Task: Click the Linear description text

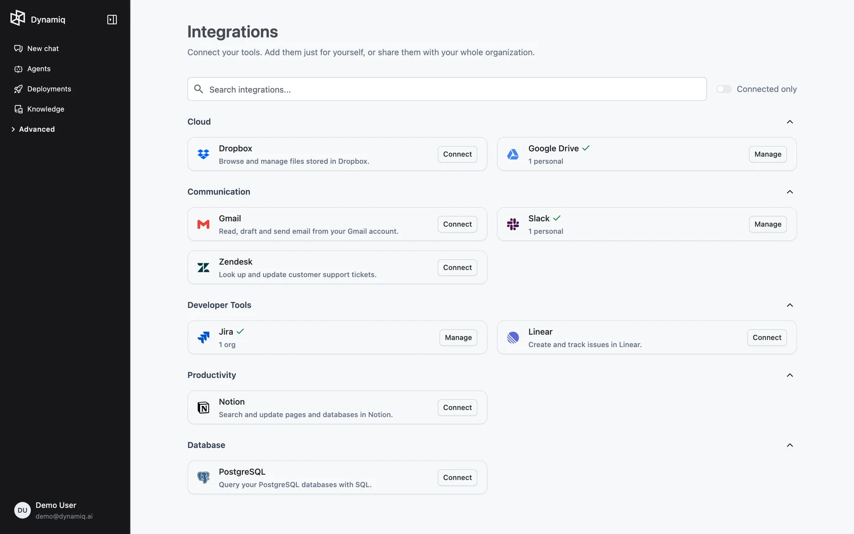Action: (x=585, y=345)
